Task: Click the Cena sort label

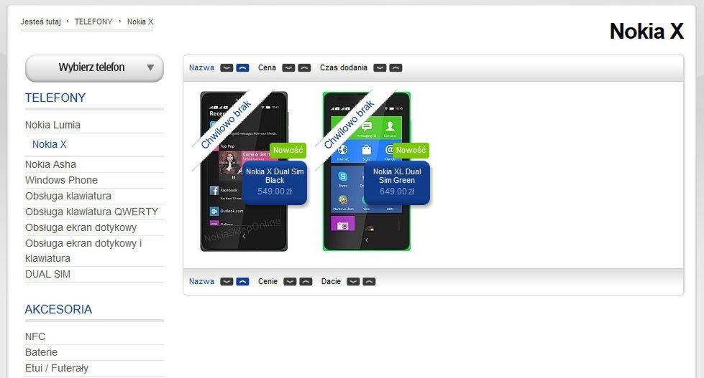Action: point(267,67)
